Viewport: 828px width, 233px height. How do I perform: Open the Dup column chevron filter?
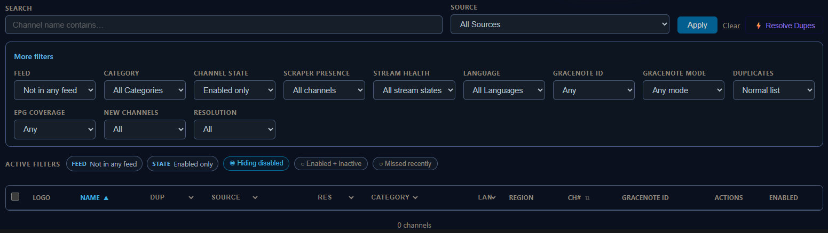pos(191,197)
